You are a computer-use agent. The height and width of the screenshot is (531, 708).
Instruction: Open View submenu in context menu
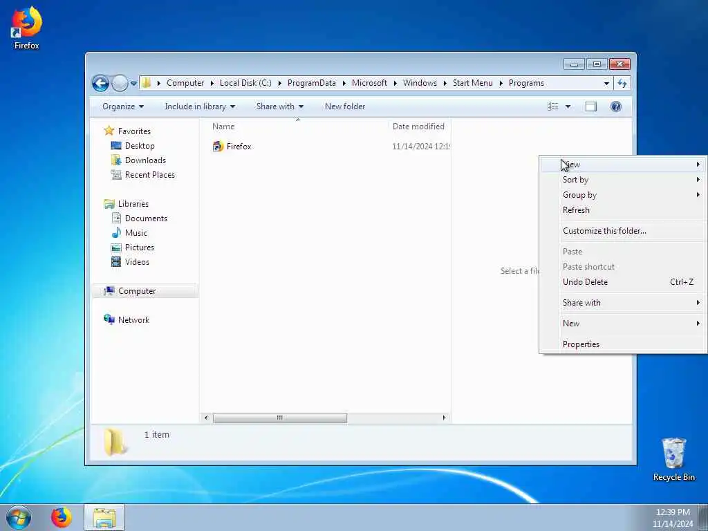point(623,165)
